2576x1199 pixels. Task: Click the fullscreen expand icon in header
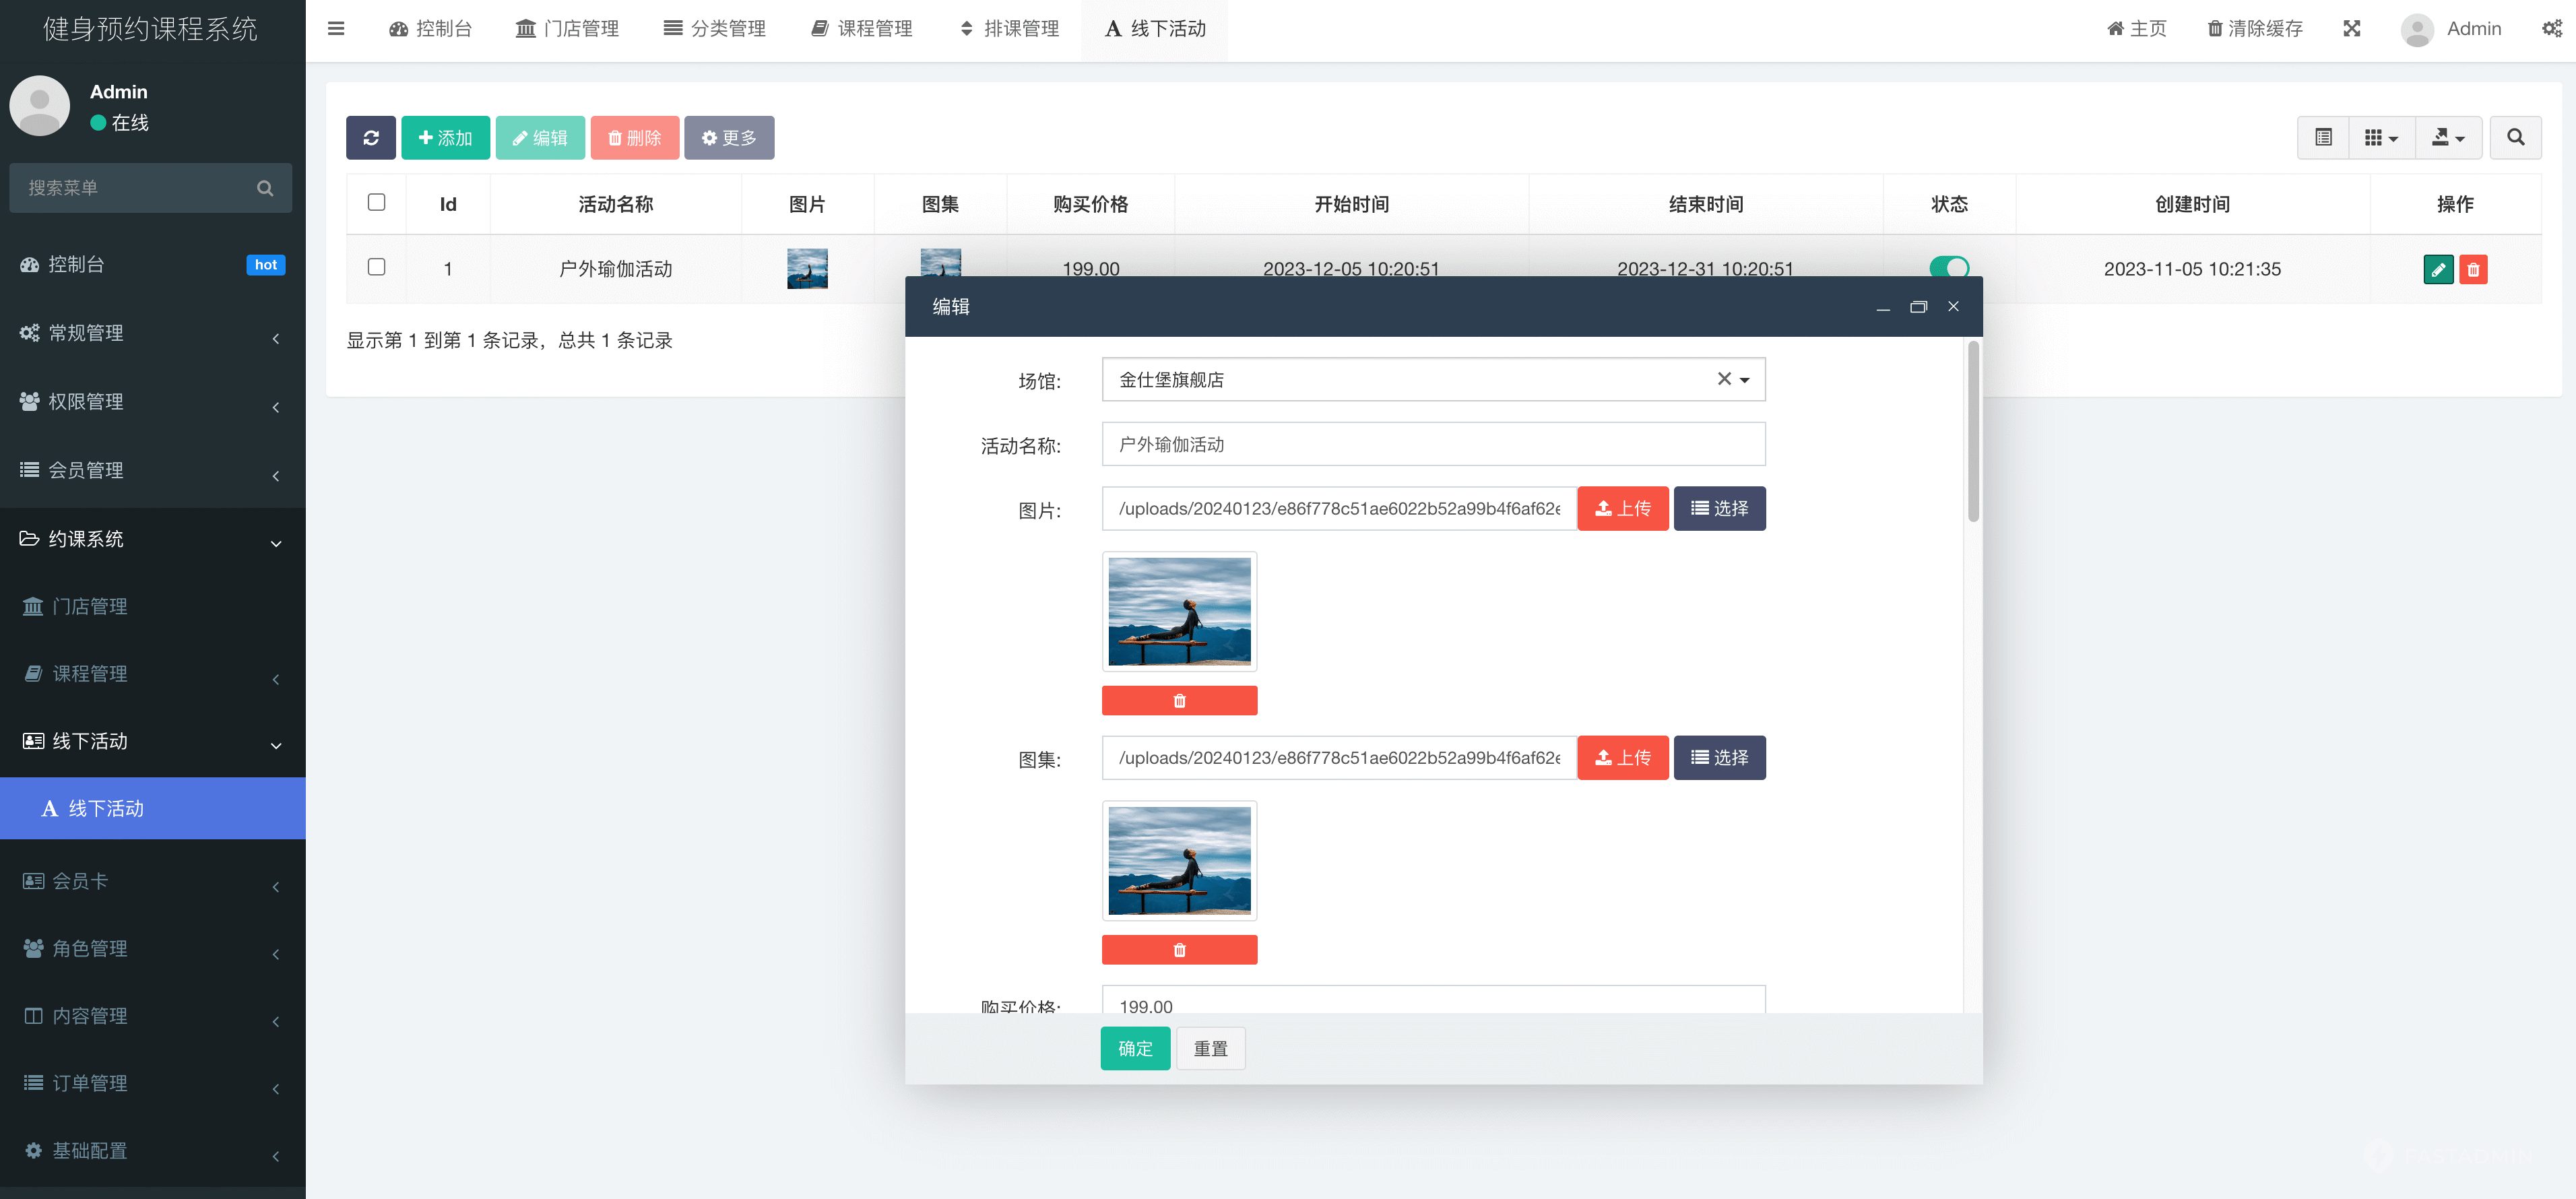[x=2352, y=29]
